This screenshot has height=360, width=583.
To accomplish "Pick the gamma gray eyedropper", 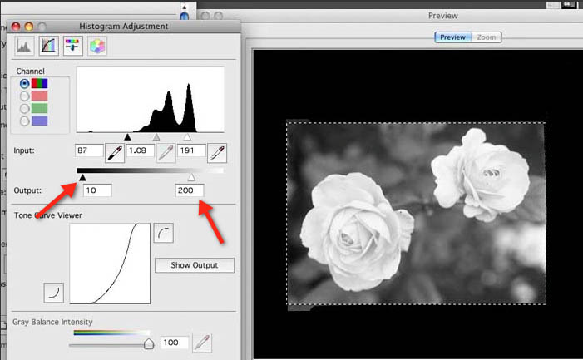I will [166, 153].
